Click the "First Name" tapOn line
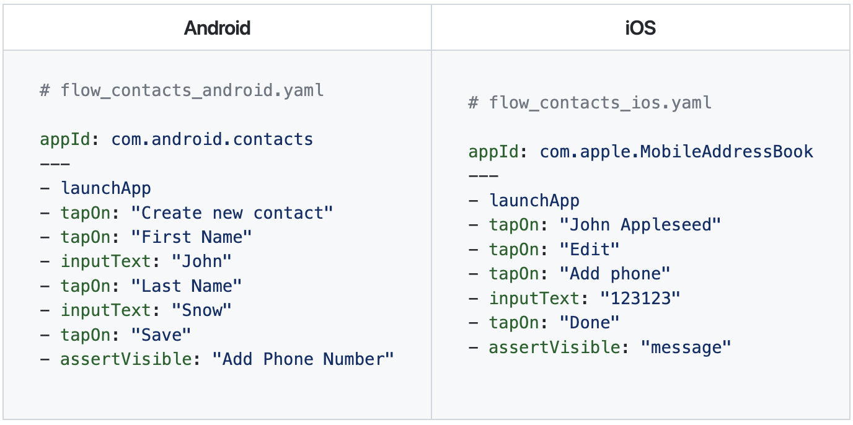Screen dimensions: 853x425 (x=146, y=237)
